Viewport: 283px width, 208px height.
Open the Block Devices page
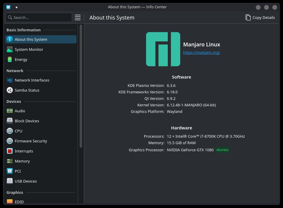[x=41, y=121]
